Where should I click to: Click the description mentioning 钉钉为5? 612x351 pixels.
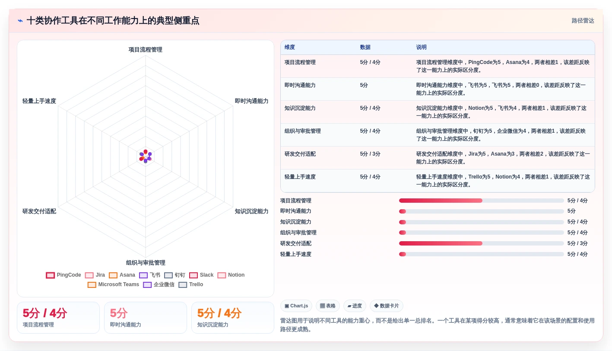pos(501,135)
